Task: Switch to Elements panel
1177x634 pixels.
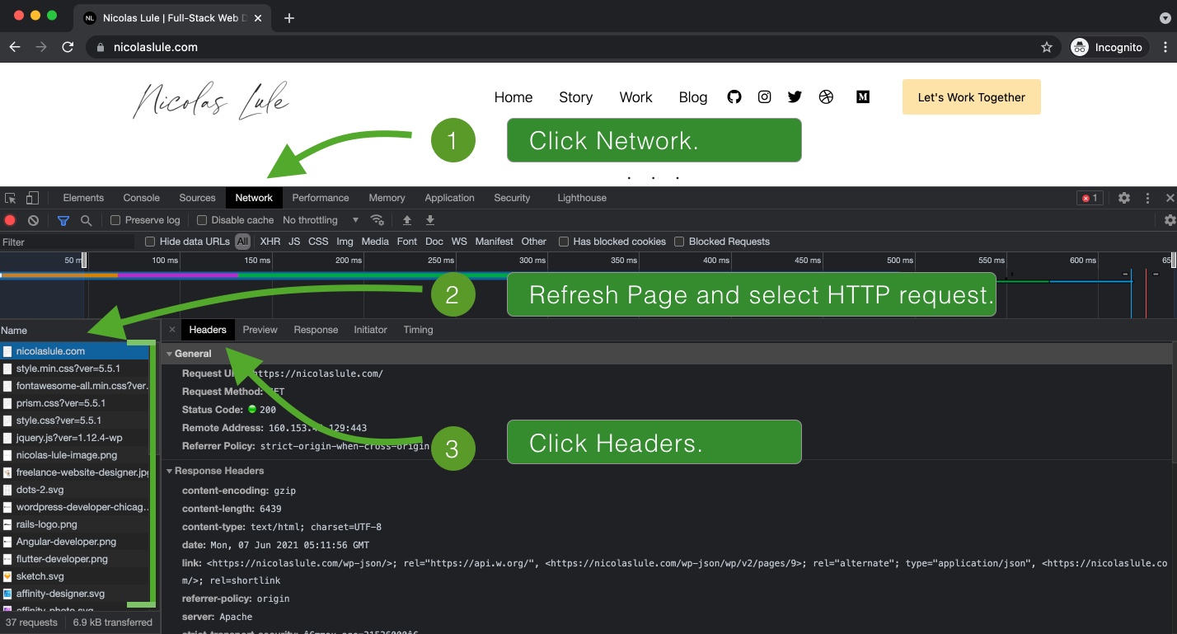Action: coord(83,198)
